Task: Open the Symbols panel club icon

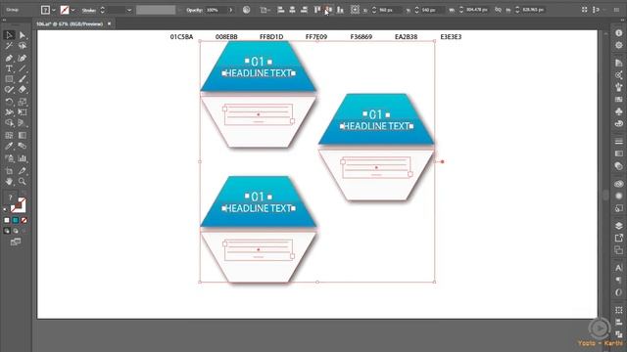Action: 618,111
